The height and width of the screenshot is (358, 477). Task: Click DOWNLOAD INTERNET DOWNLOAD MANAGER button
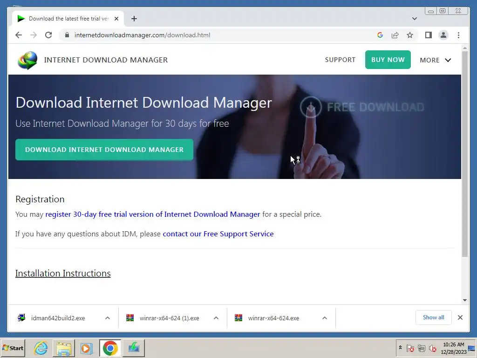104,150
